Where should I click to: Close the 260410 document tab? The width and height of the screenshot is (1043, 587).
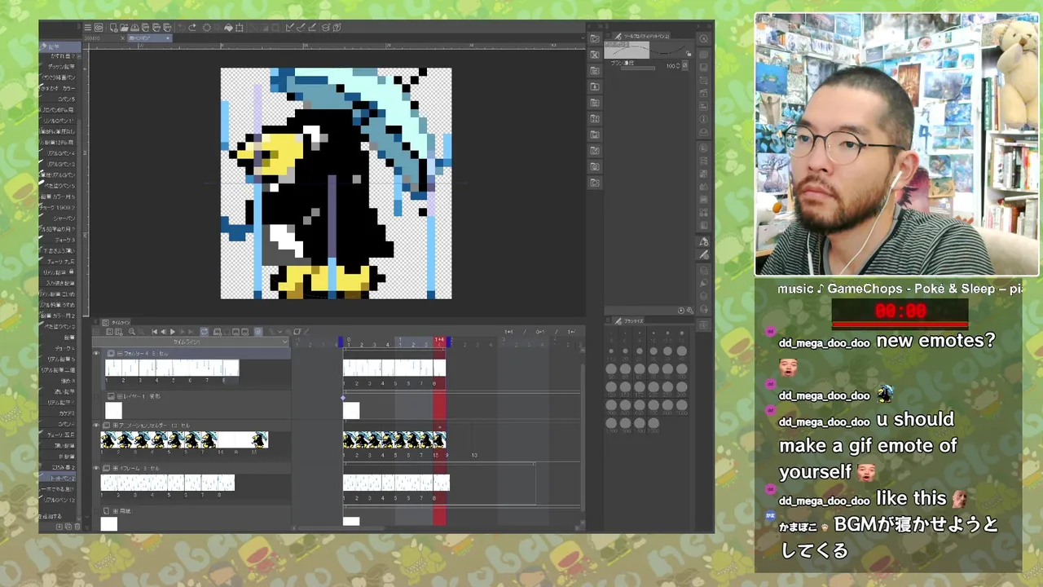(122, 38)
